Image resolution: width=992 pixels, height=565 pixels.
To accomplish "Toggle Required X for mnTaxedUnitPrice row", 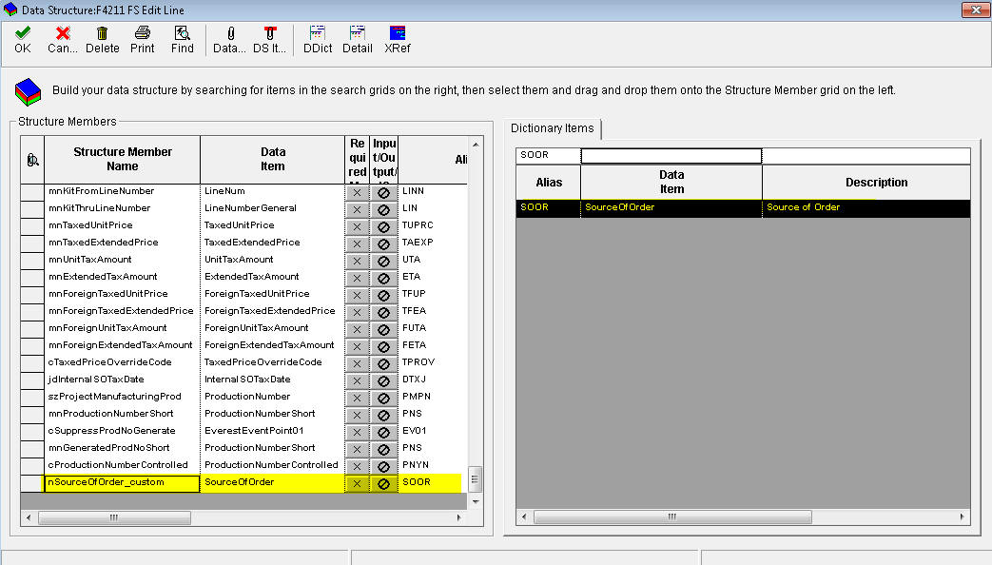I will 357,226.
